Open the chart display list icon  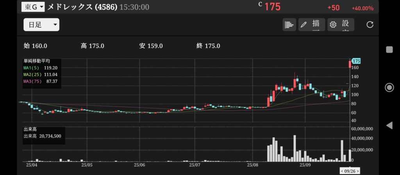point(289,24)
